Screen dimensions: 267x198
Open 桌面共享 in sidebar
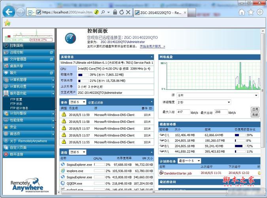tap(28, 66)
